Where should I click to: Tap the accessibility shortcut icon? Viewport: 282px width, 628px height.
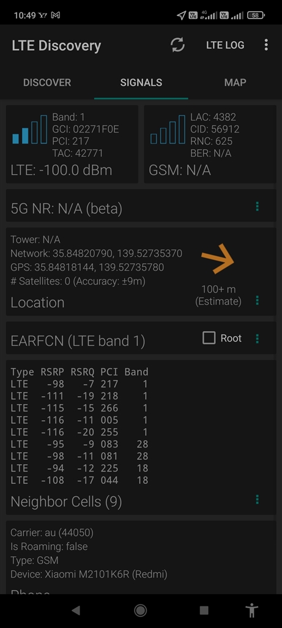pos(251,610)
